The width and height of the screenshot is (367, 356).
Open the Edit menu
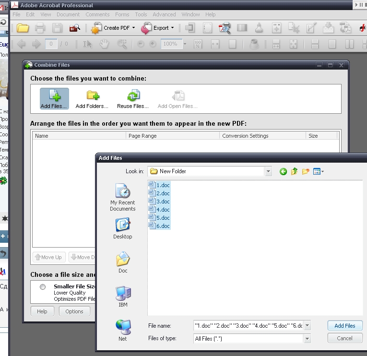click(30, 14)
